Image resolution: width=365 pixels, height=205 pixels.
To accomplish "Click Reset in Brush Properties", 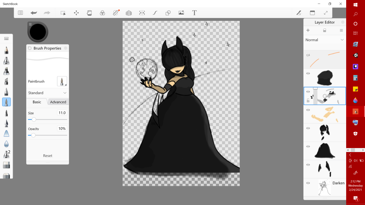I will point(48,156).
